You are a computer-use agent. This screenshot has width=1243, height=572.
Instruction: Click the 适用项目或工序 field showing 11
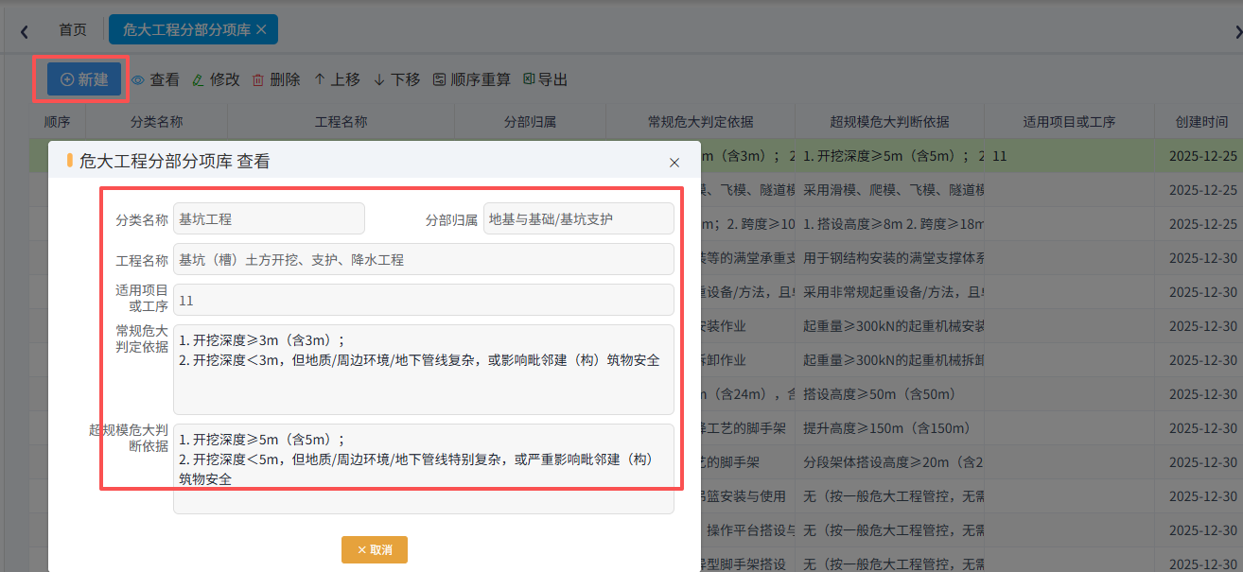424,300
